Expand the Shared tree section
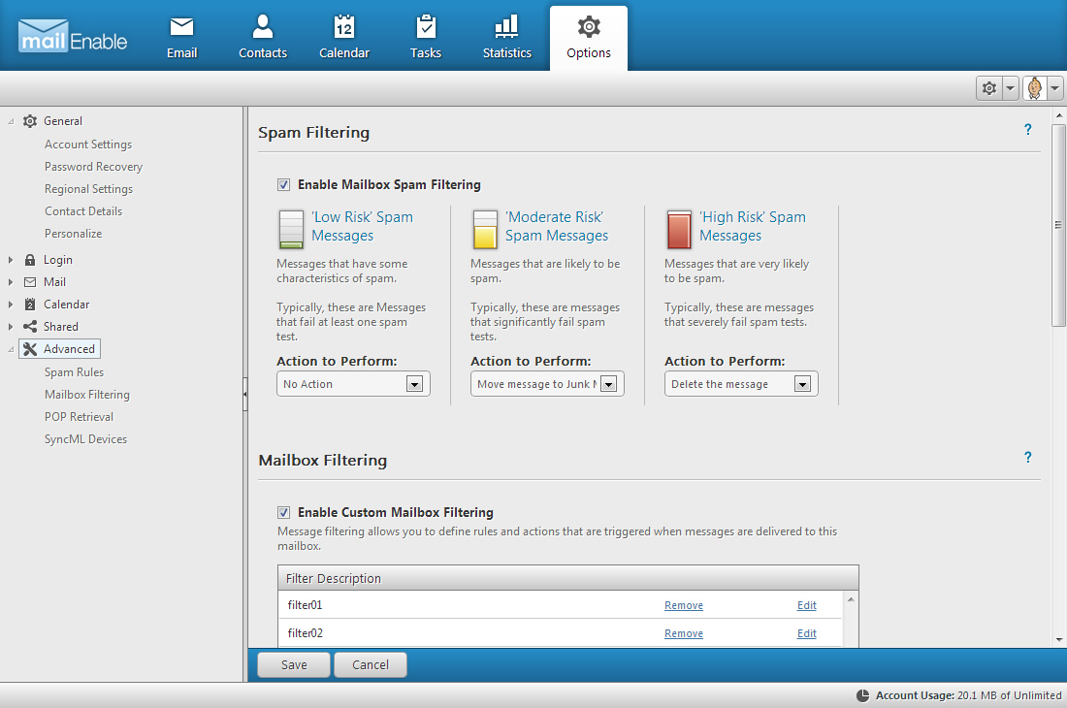1067x708 pixels. [x=11, y=327]
